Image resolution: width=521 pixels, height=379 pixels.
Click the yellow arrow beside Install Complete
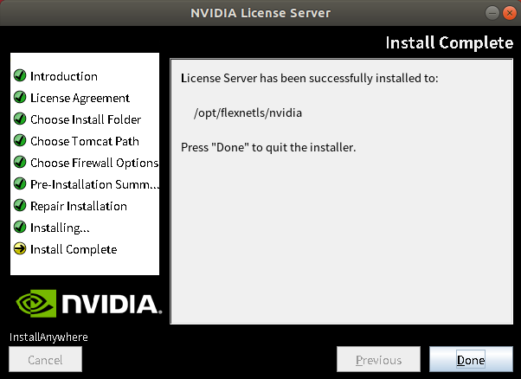20,249
